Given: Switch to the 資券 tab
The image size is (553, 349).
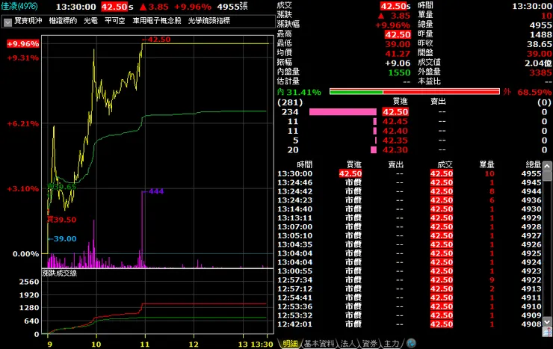Looking at the screenshot, I should point(370,343).
